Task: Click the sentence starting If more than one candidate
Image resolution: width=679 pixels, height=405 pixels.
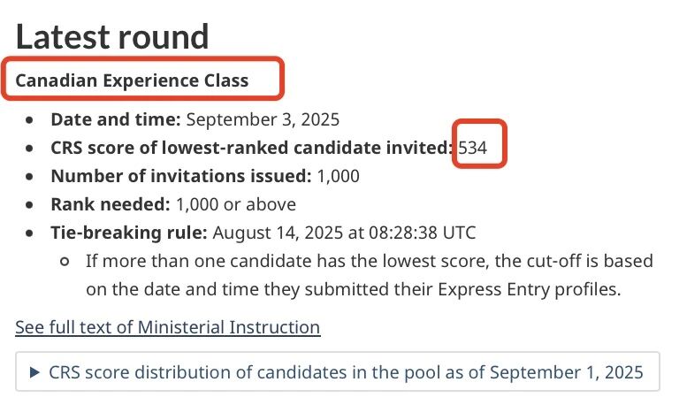Action: coord(370,275)
